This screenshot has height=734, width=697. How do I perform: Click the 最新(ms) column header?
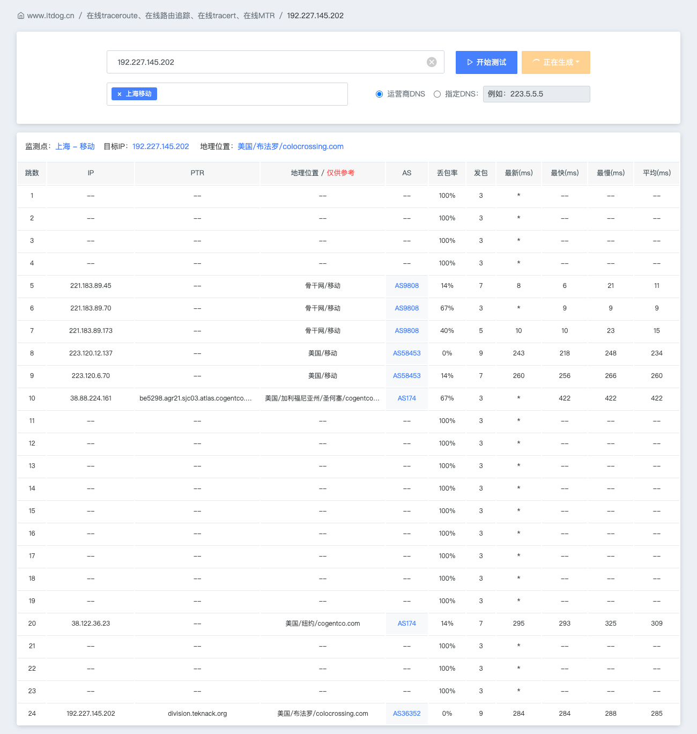click(519, 173)
